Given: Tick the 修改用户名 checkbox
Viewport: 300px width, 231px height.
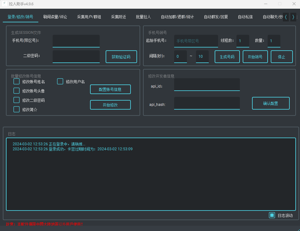Looking at the screenshot, I should click(60, 82).
